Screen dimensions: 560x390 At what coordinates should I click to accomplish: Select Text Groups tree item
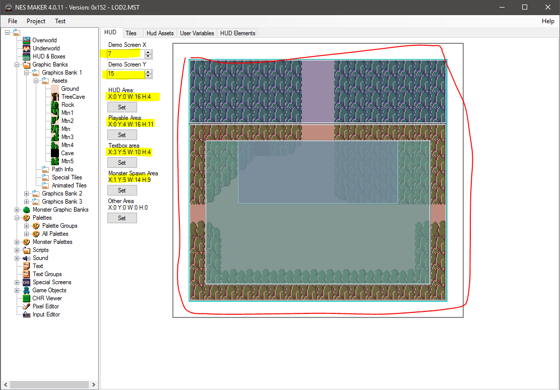[x=47, y=274]
